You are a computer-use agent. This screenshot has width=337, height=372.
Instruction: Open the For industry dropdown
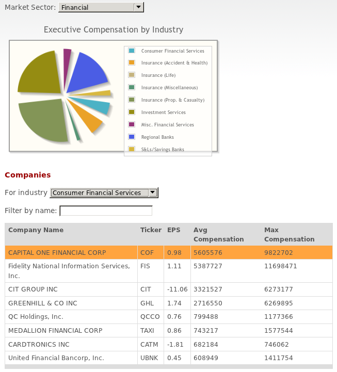tap(104, 192)
